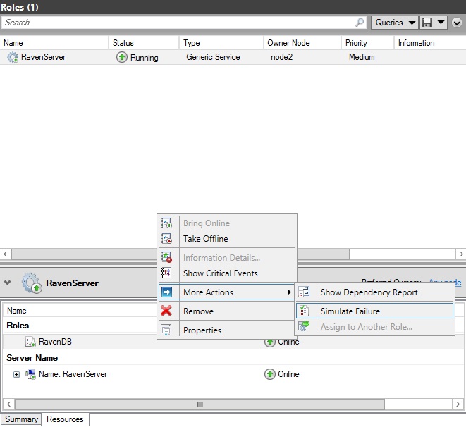This screenshot has width=466, height=427.
Task: Sort by the Information column header
Action: 430,43
